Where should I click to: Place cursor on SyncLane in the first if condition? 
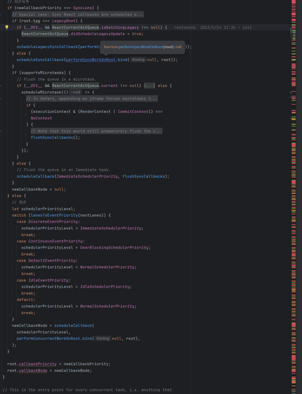click(x=83, y=8)
